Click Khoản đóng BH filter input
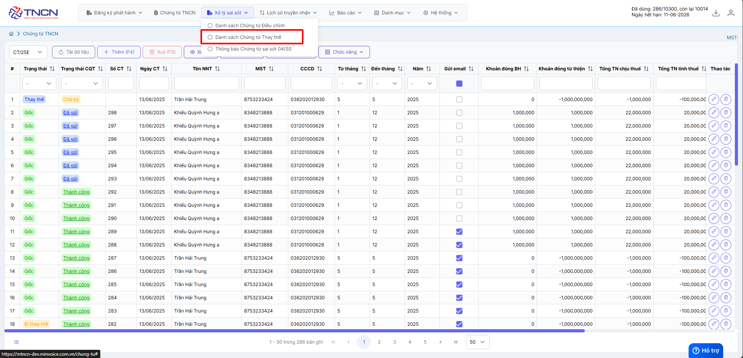 tap(508, 84)
